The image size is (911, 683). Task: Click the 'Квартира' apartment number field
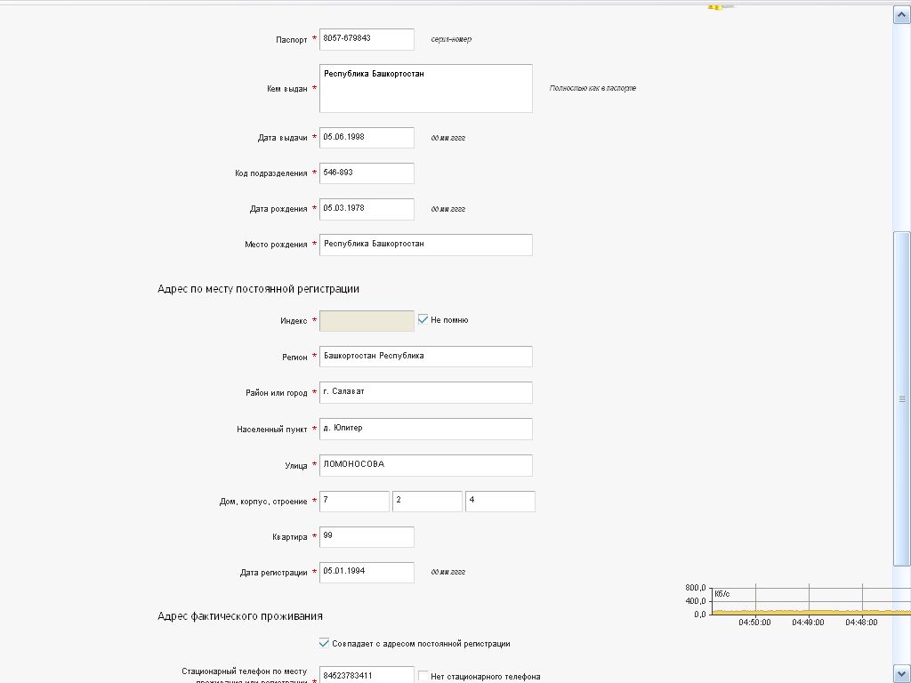[x=367, y=537]
